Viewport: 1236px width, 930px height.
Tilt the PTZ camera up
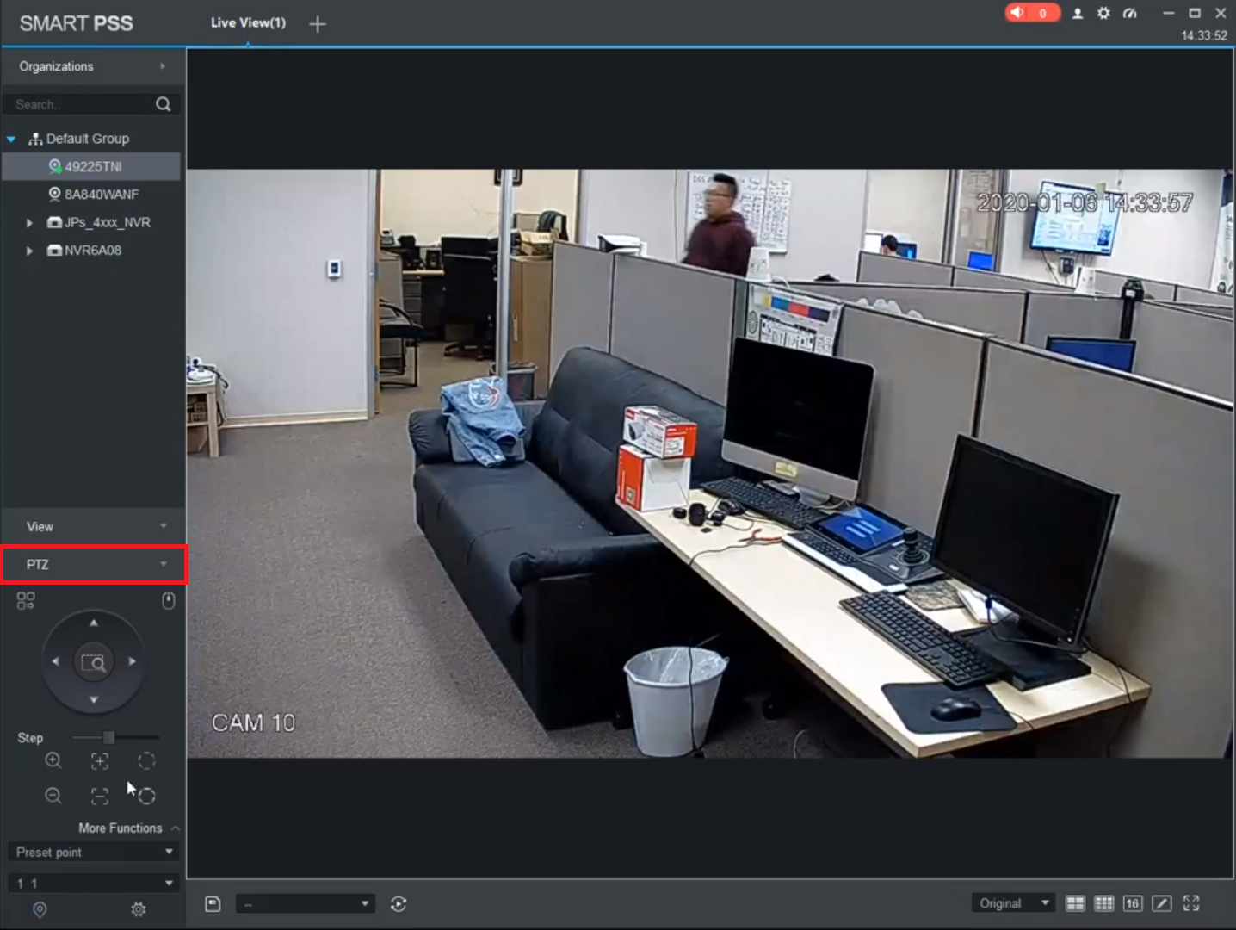(94, 623)
